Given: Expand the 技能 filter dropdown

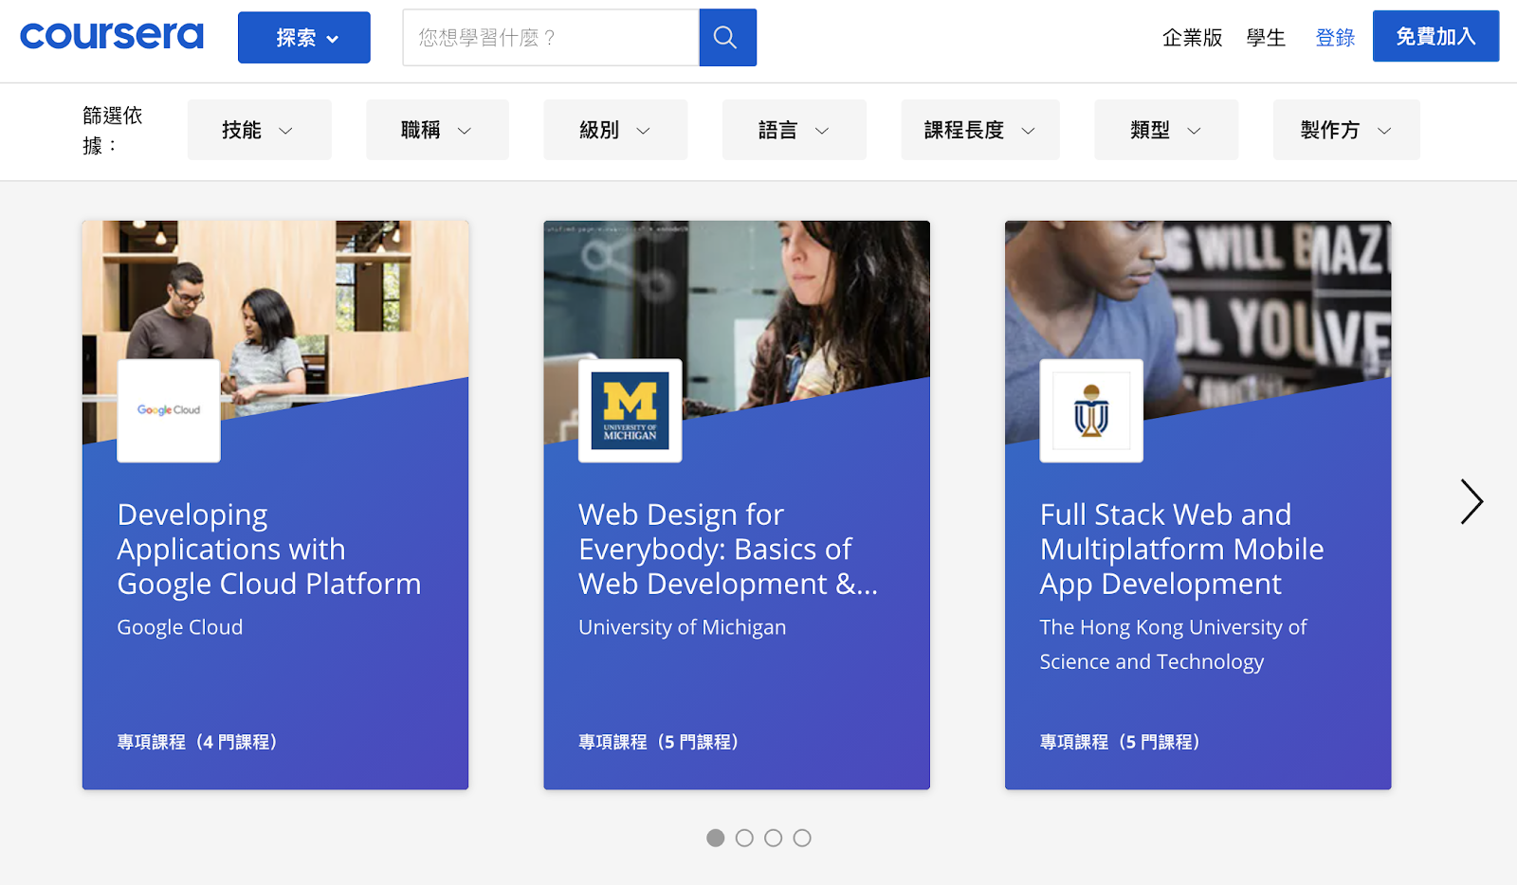Looking at the screenshot, I should (x=260, y=130).
